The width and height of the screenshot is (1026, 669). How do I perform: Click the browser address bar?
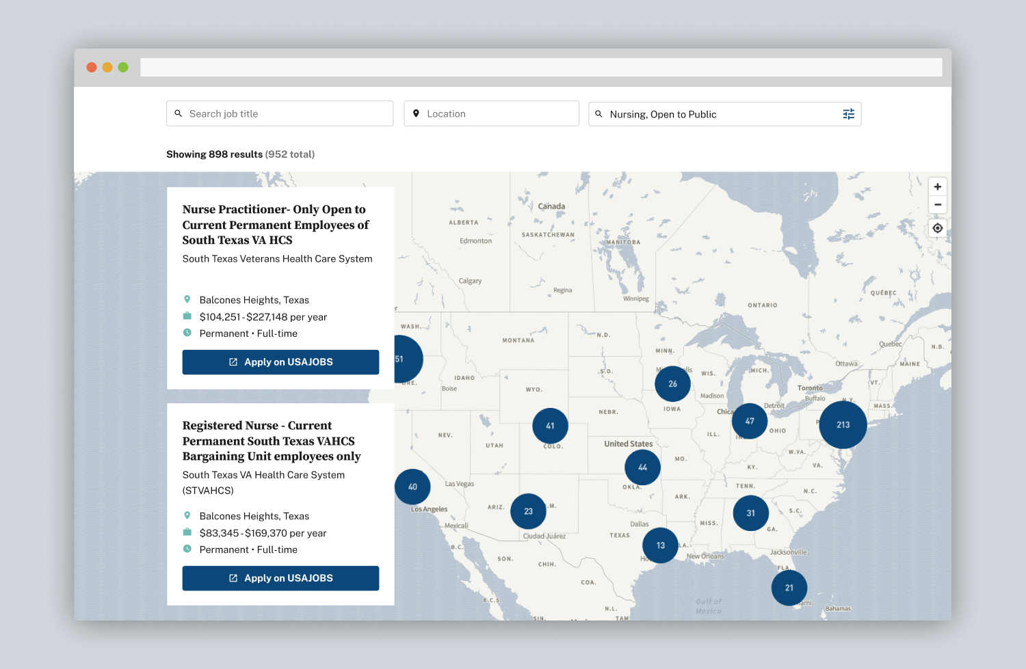pos(541,67)
